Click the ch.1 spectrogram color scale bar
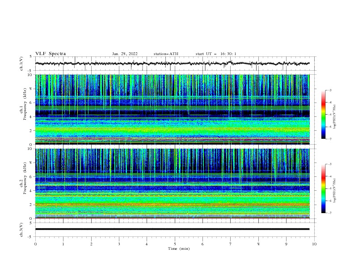The image size is (354, 274). (324, 115)
